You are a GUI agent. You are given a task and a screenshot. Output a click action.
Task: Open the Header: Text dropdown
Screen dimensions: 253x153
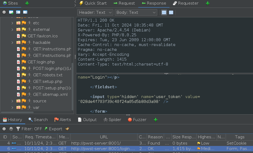pyautogui.click(x=95, y=12)
